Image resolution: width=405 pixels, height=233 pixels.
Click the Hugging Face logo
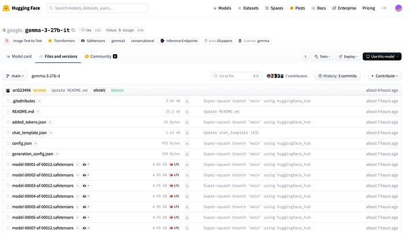[x=21, y=8]
